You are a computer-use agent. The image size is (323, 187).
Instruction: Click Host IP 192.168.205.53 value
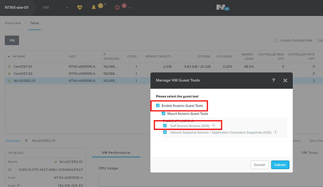[x=70, y=186]
